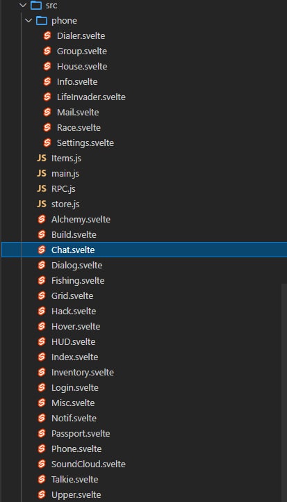Image resolution: width=287 pixels, height=502 pixels.
Task: Open LifeInvader.svelte file
Action: (x=91, y=97)
